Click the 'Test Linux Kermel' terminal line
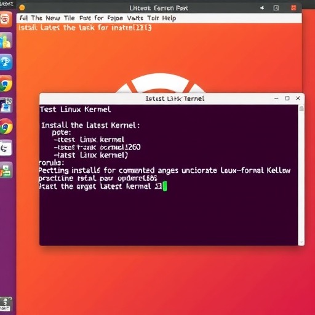315x315 pixels. pyautogui.click(x=75, y=110)
